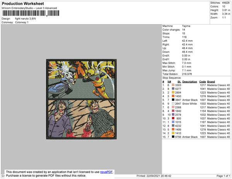Click the 'St.' column header
The height and width of the screenshot is (179, 232).
point(179,82)
